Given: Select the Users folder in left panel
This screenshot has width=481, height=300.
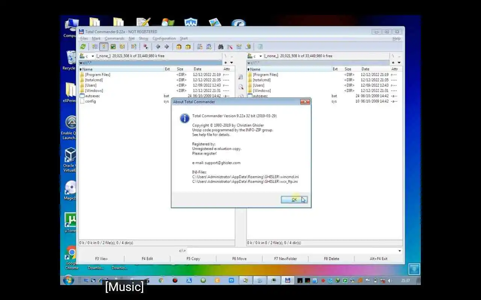Looking at the screenshot, I should (x=91, y=85).
